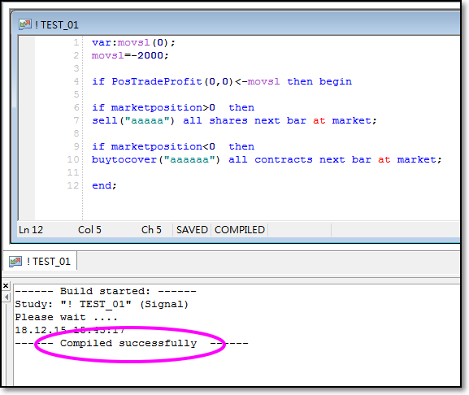
Task: Click the 'PosTradeProfit' keyword in line 4
Action: click(x=156, y=81)
